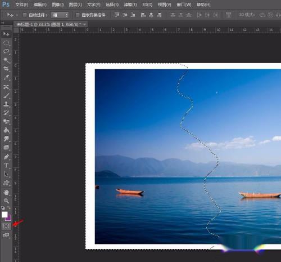This screenshot has width=281, height=262.
Task: Select the Horizontal Type tool
Action: (x=6, y=166)
